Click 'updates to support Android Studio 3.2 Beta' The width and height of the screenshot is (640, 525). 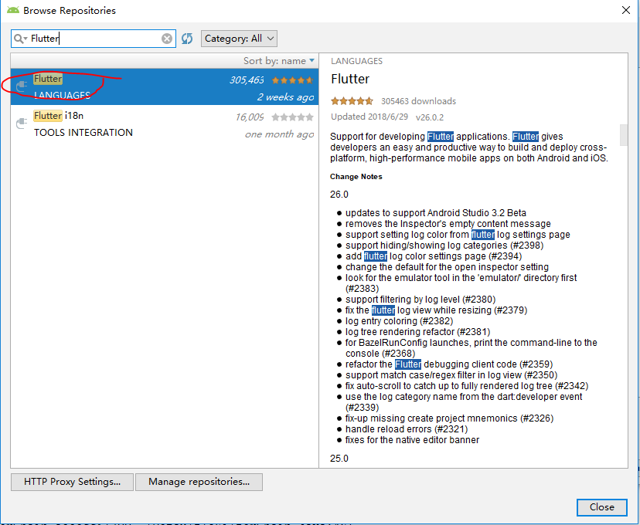pos(435,213)
